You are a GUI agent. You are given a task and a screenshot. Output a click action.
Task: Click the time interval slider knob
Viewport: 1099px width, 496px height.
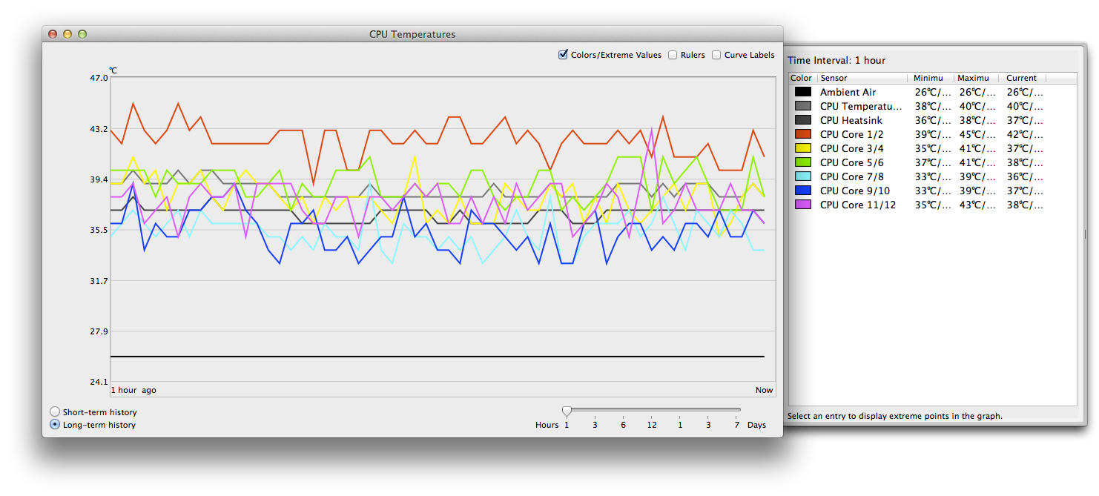567,411
